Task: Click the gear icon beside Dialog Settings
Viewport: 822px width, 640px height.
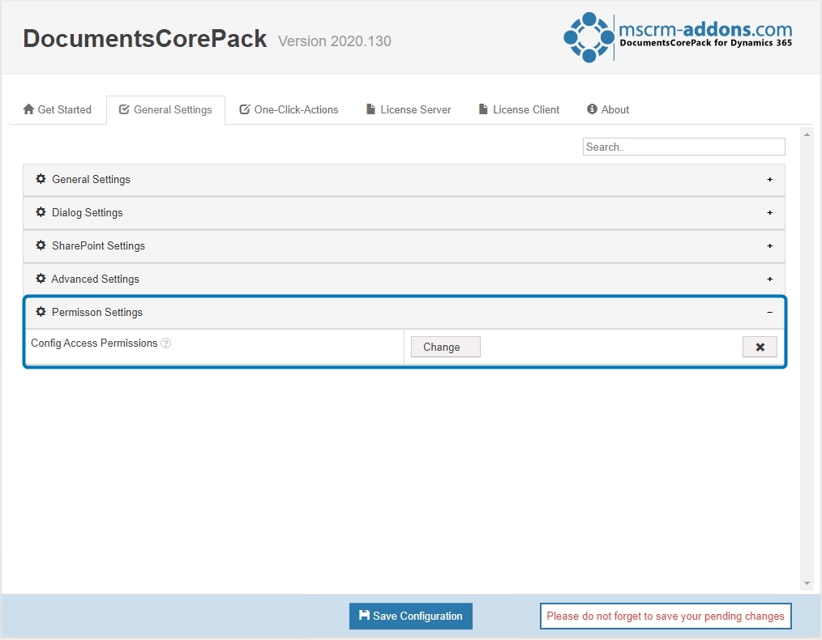Action: tap(41, 212)
